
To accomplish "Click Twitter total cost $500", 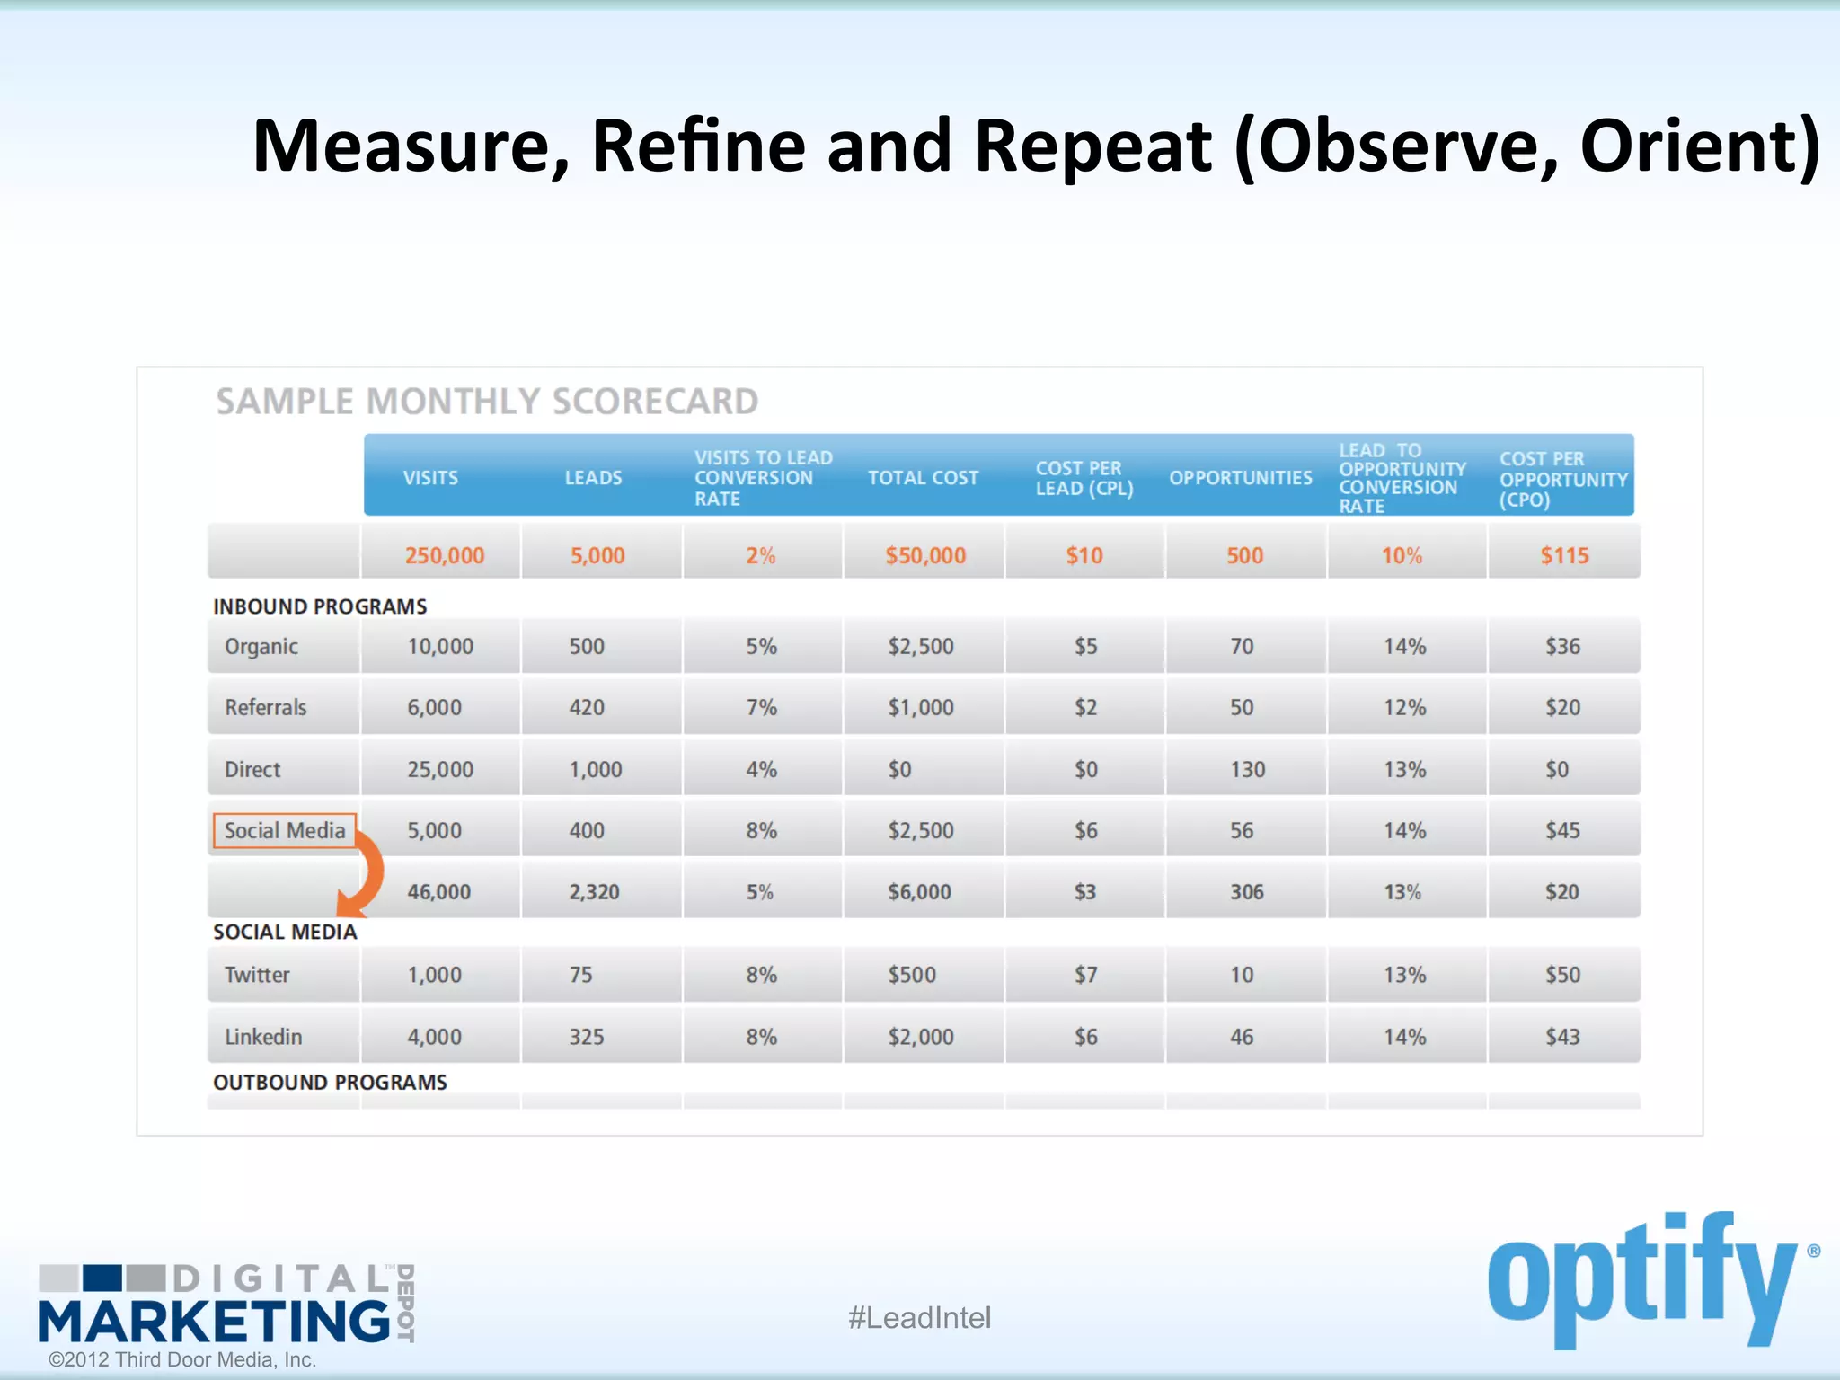I will click(x=912, y=975).
